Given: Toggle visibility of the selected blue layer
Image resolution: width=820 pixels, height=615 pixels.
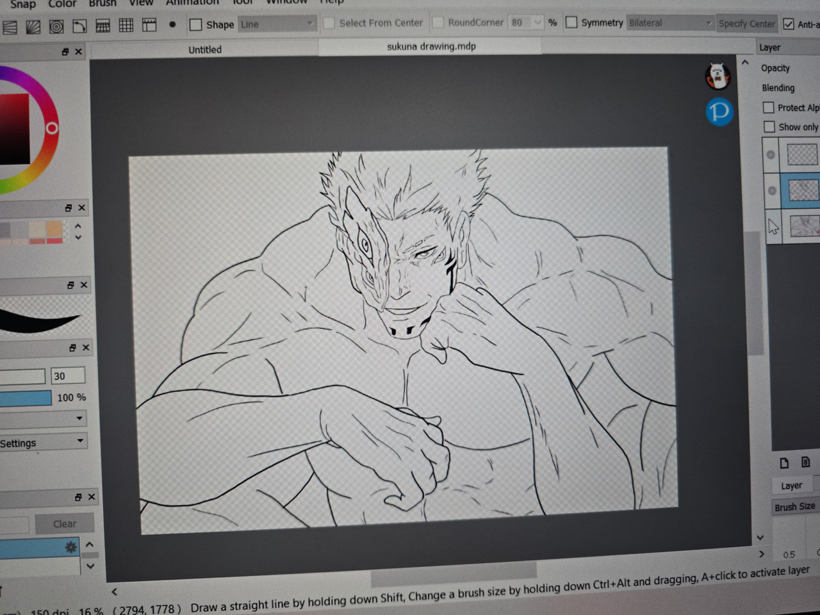Looking at the screenshot, I should pos(772,190).
